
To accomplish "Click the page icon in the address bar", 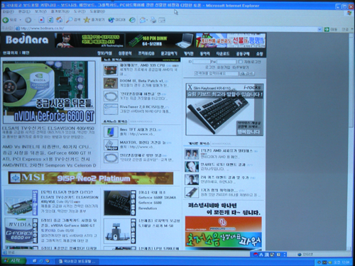I will tap(17, 28).
